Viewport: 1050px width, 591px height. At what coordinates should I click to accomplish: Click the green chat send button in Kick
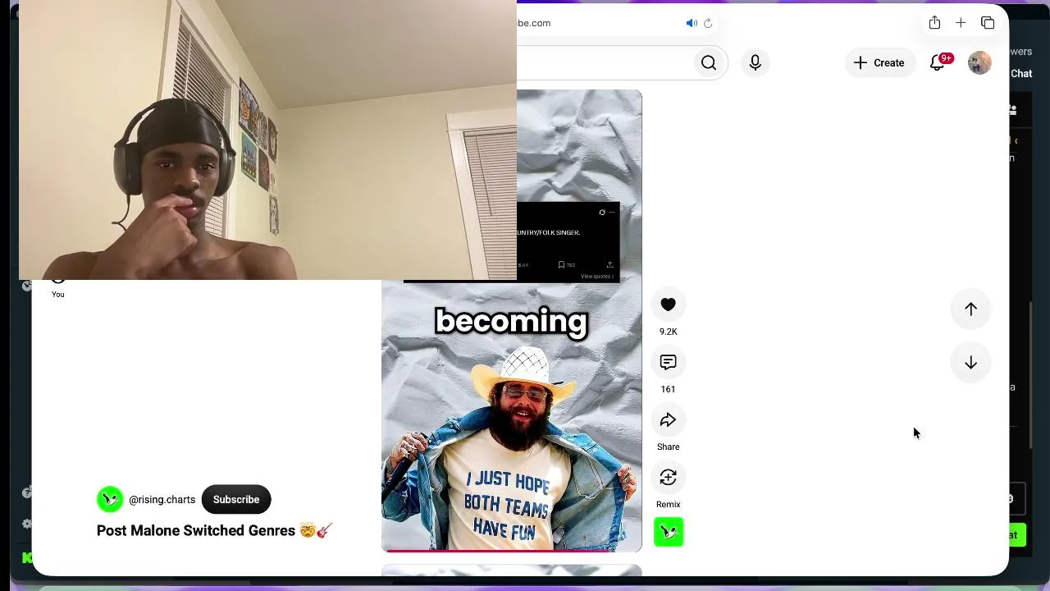pyautogui.click(x=1017, y=535)
